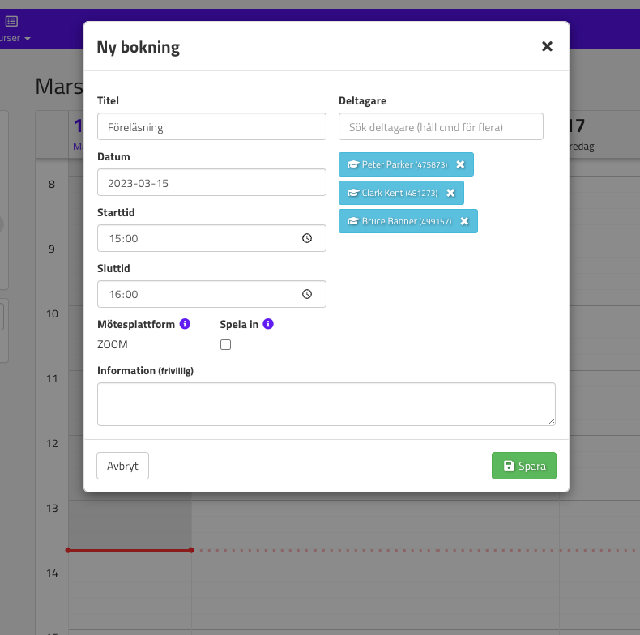Image resolution: width=640 pixels, height=635 pixels.
Task: Enable the Spela in checkbox
Action: tap(226, 345)
